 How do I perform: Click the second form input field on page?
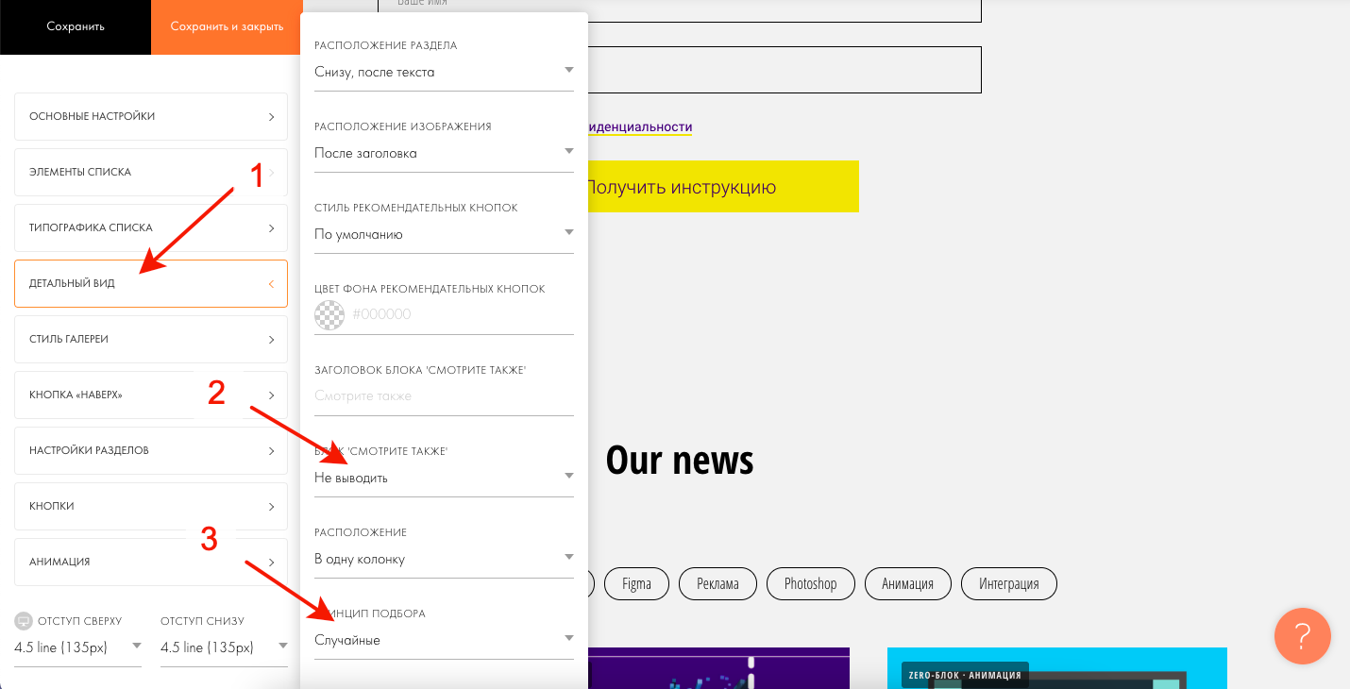tap(785, 70)
